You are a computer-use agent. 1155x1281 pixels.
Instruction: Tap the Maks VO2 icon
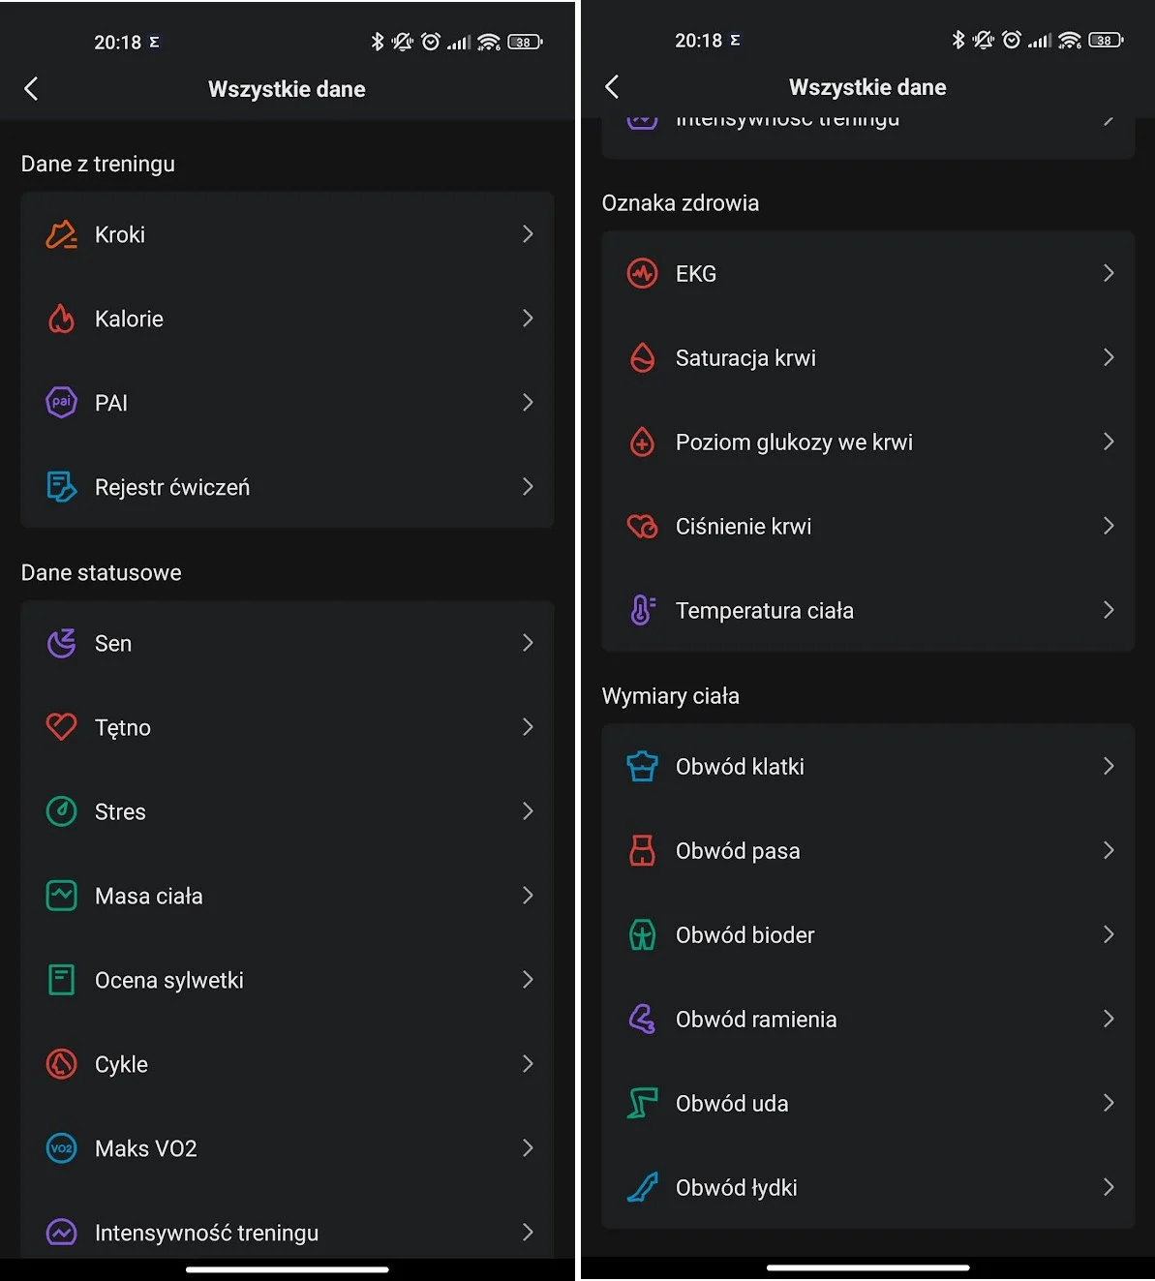coord(61,1148)
